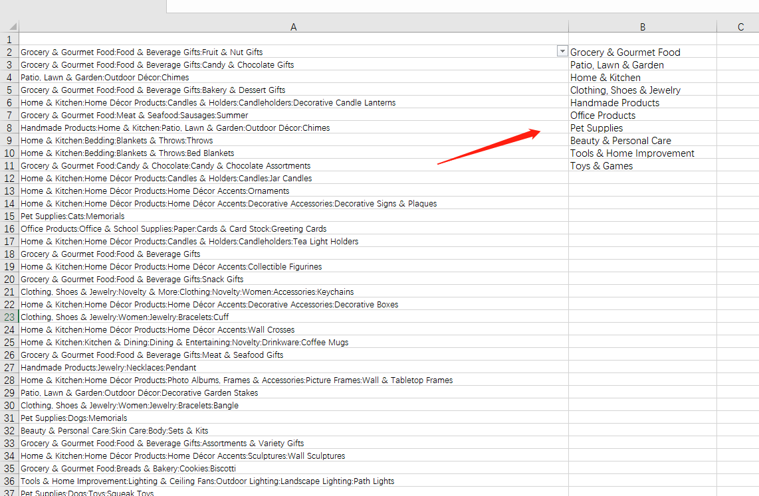Select column A header
The width and height of the screenshot is (759, 496).
coord(293,27)
